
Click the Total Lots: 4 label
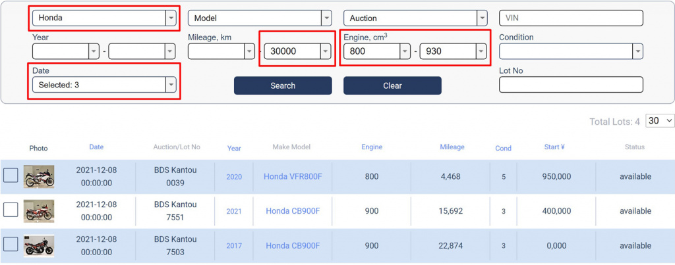pos(614,122)
